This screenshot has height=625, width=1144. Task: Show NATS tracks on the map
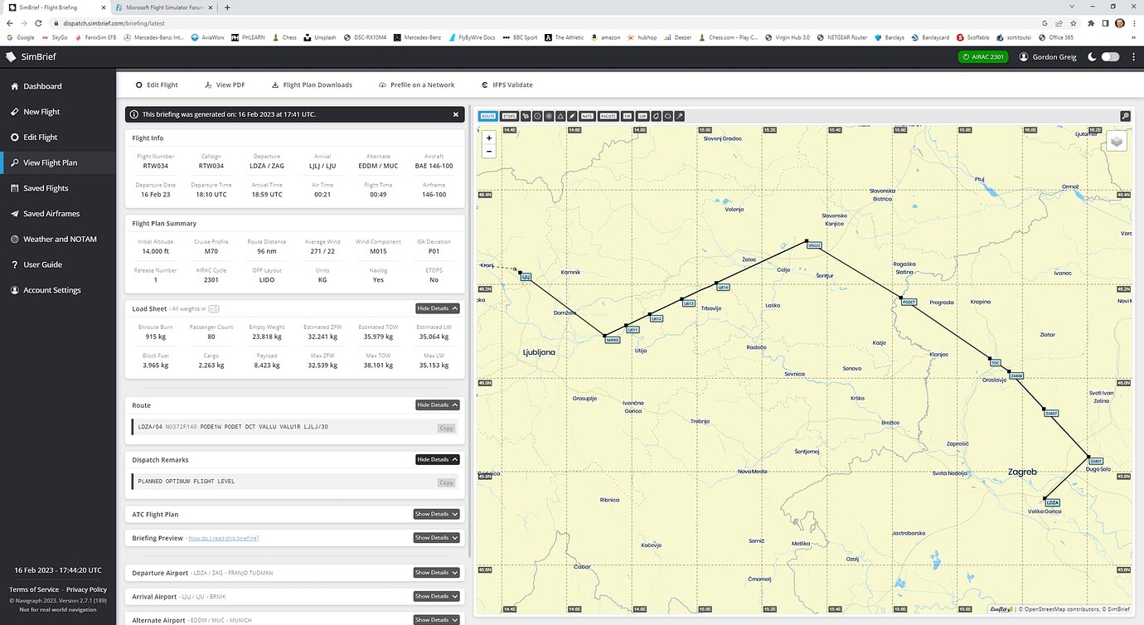click(589, 115)
